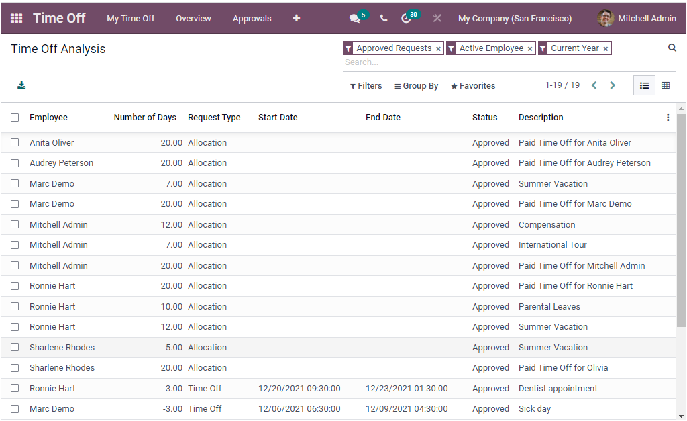Select the list view icon
This screenshot has width=687, height=421.
[644, 85]
